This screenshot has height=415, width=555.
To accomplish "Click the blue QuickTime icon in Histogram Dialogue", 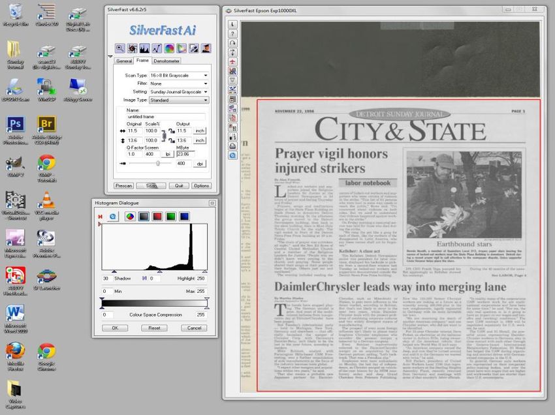I will pos(113,216).
